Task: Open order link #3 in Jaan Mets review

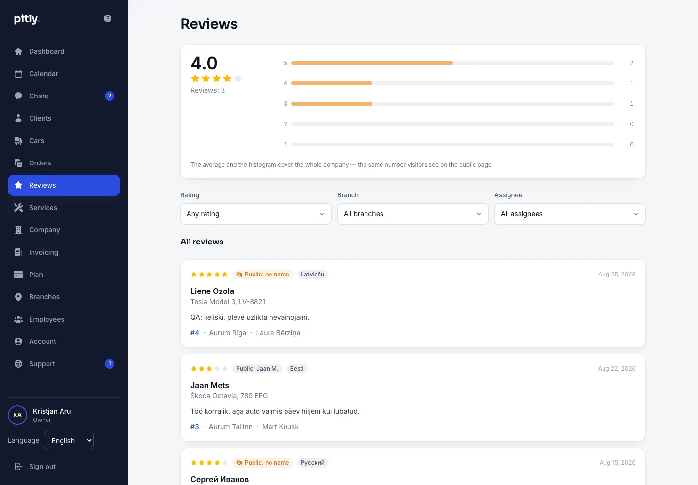Action: point(195,427)
